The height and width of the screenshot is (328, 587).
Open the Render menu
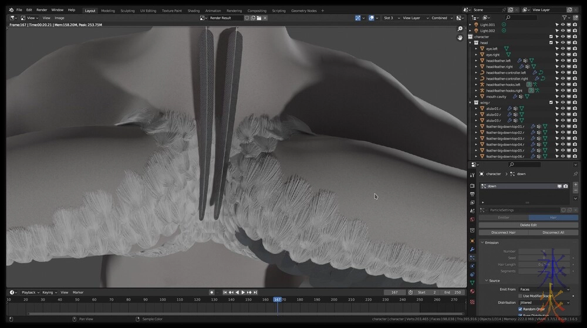point(42,10)
